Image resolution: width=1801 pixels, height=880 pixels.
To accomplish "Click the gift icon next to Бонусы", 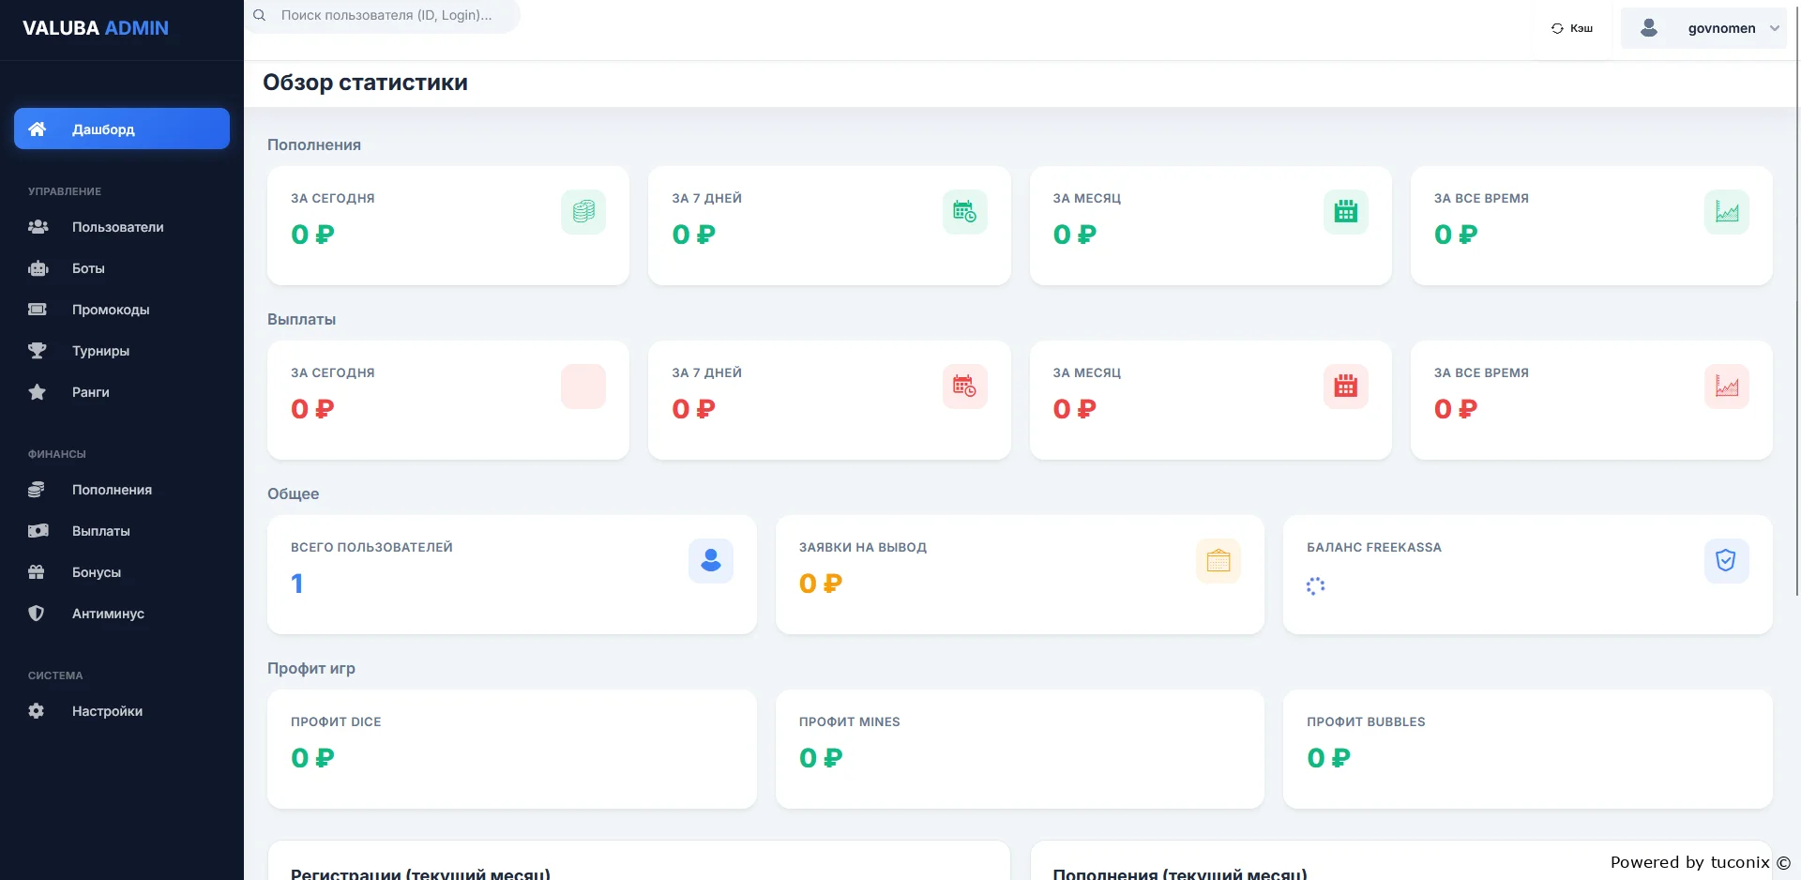I will pos(38,572).
